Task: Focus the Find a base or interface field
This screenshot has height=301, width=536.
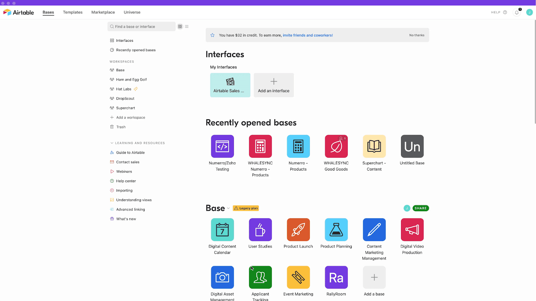Action: pyautogui.click(x=141, y=26)
